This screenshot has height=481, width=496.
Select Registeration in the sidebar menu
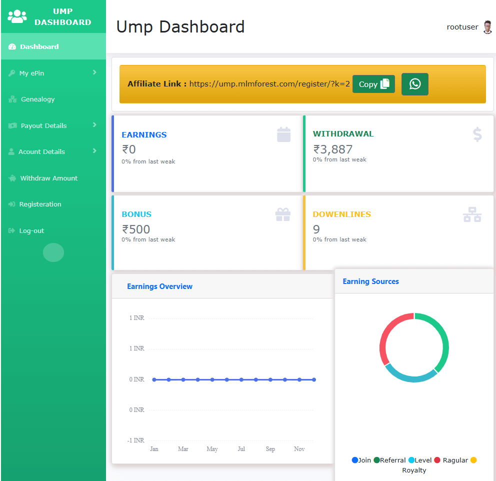pyautogui.click(x=40, y=204)
